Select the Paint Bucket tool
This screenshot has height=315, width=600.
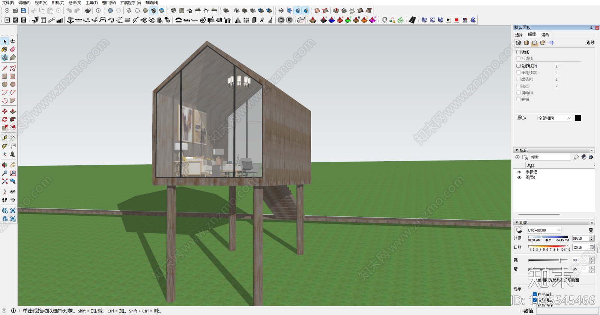pos(4,49)
